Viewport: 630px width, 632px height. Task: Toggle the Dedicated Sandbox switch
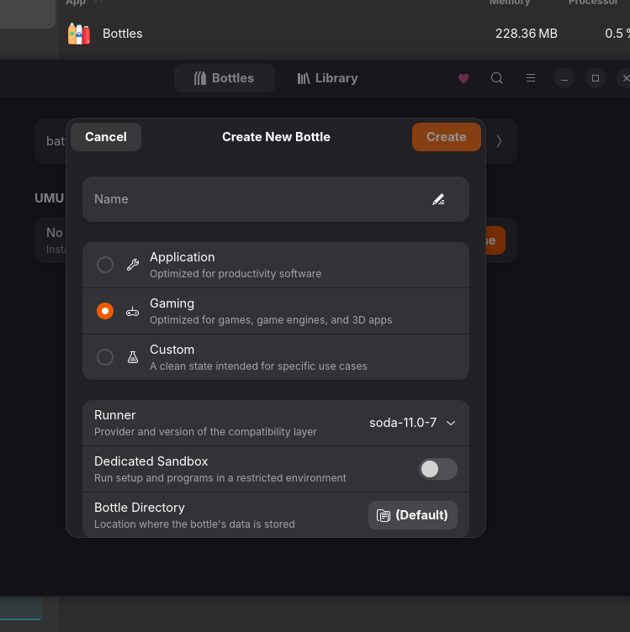(x=438, y=469)
